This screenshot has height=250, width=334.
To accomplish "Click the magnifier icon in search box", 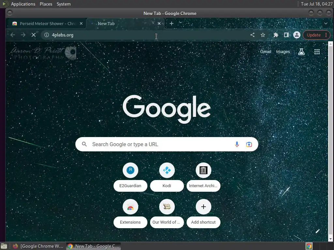I will pyautogui.click(x=84, y=144).
